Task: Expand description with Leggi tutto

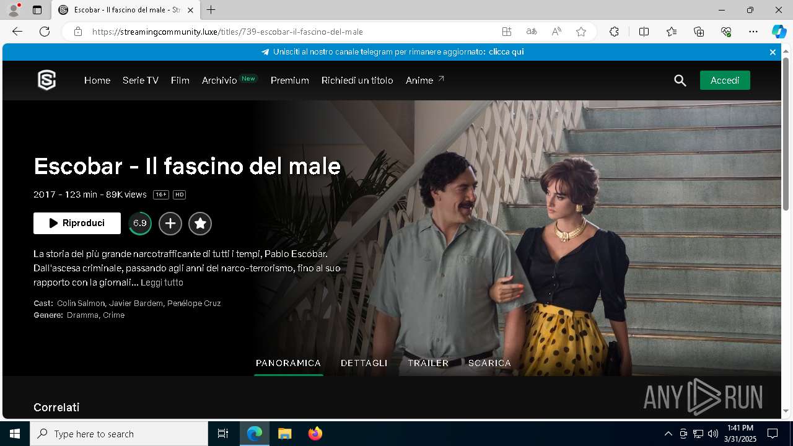Action: click(162, 282)
